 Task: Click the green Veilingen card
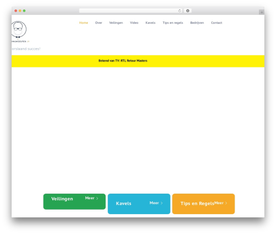[x=75, y=201]
